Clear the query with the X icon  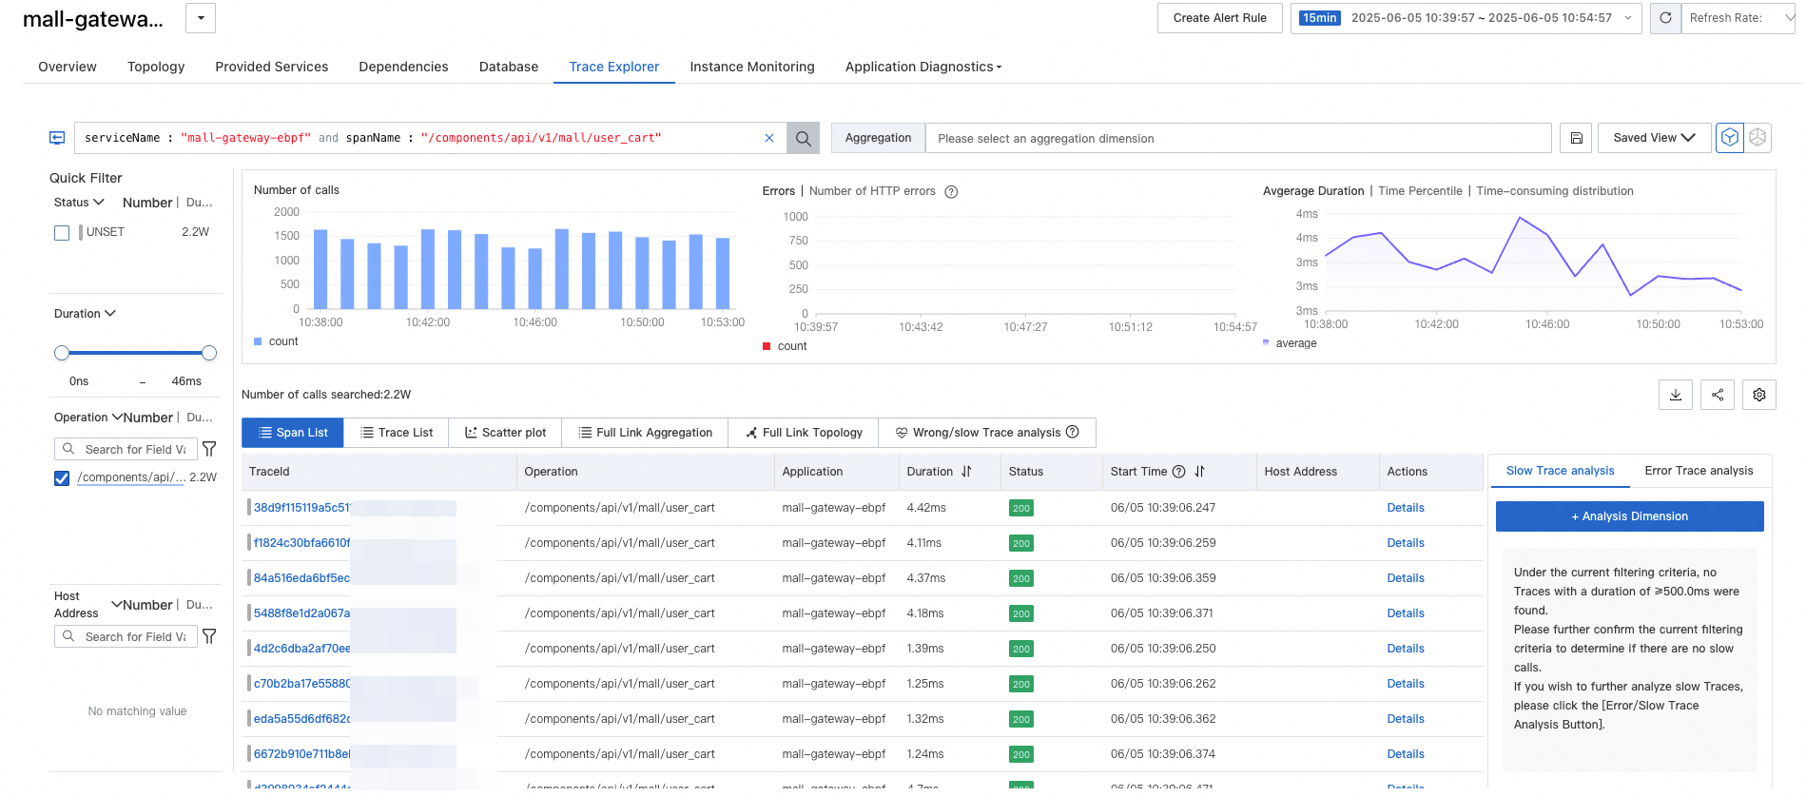coord(769,139)
